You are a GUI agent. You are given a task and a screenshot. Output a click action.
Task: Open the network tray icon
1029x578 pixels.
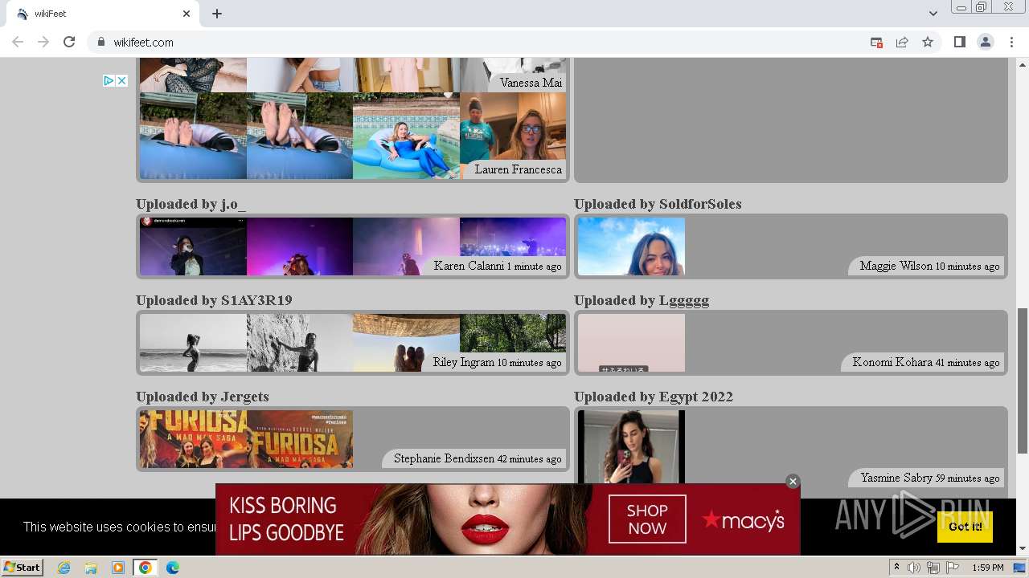[933, 568]
